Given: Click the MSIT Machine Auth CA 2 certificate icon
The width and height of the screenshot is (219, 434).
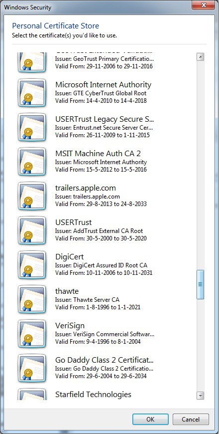Looking at the screenshot, I should click(x=32, y=162).
